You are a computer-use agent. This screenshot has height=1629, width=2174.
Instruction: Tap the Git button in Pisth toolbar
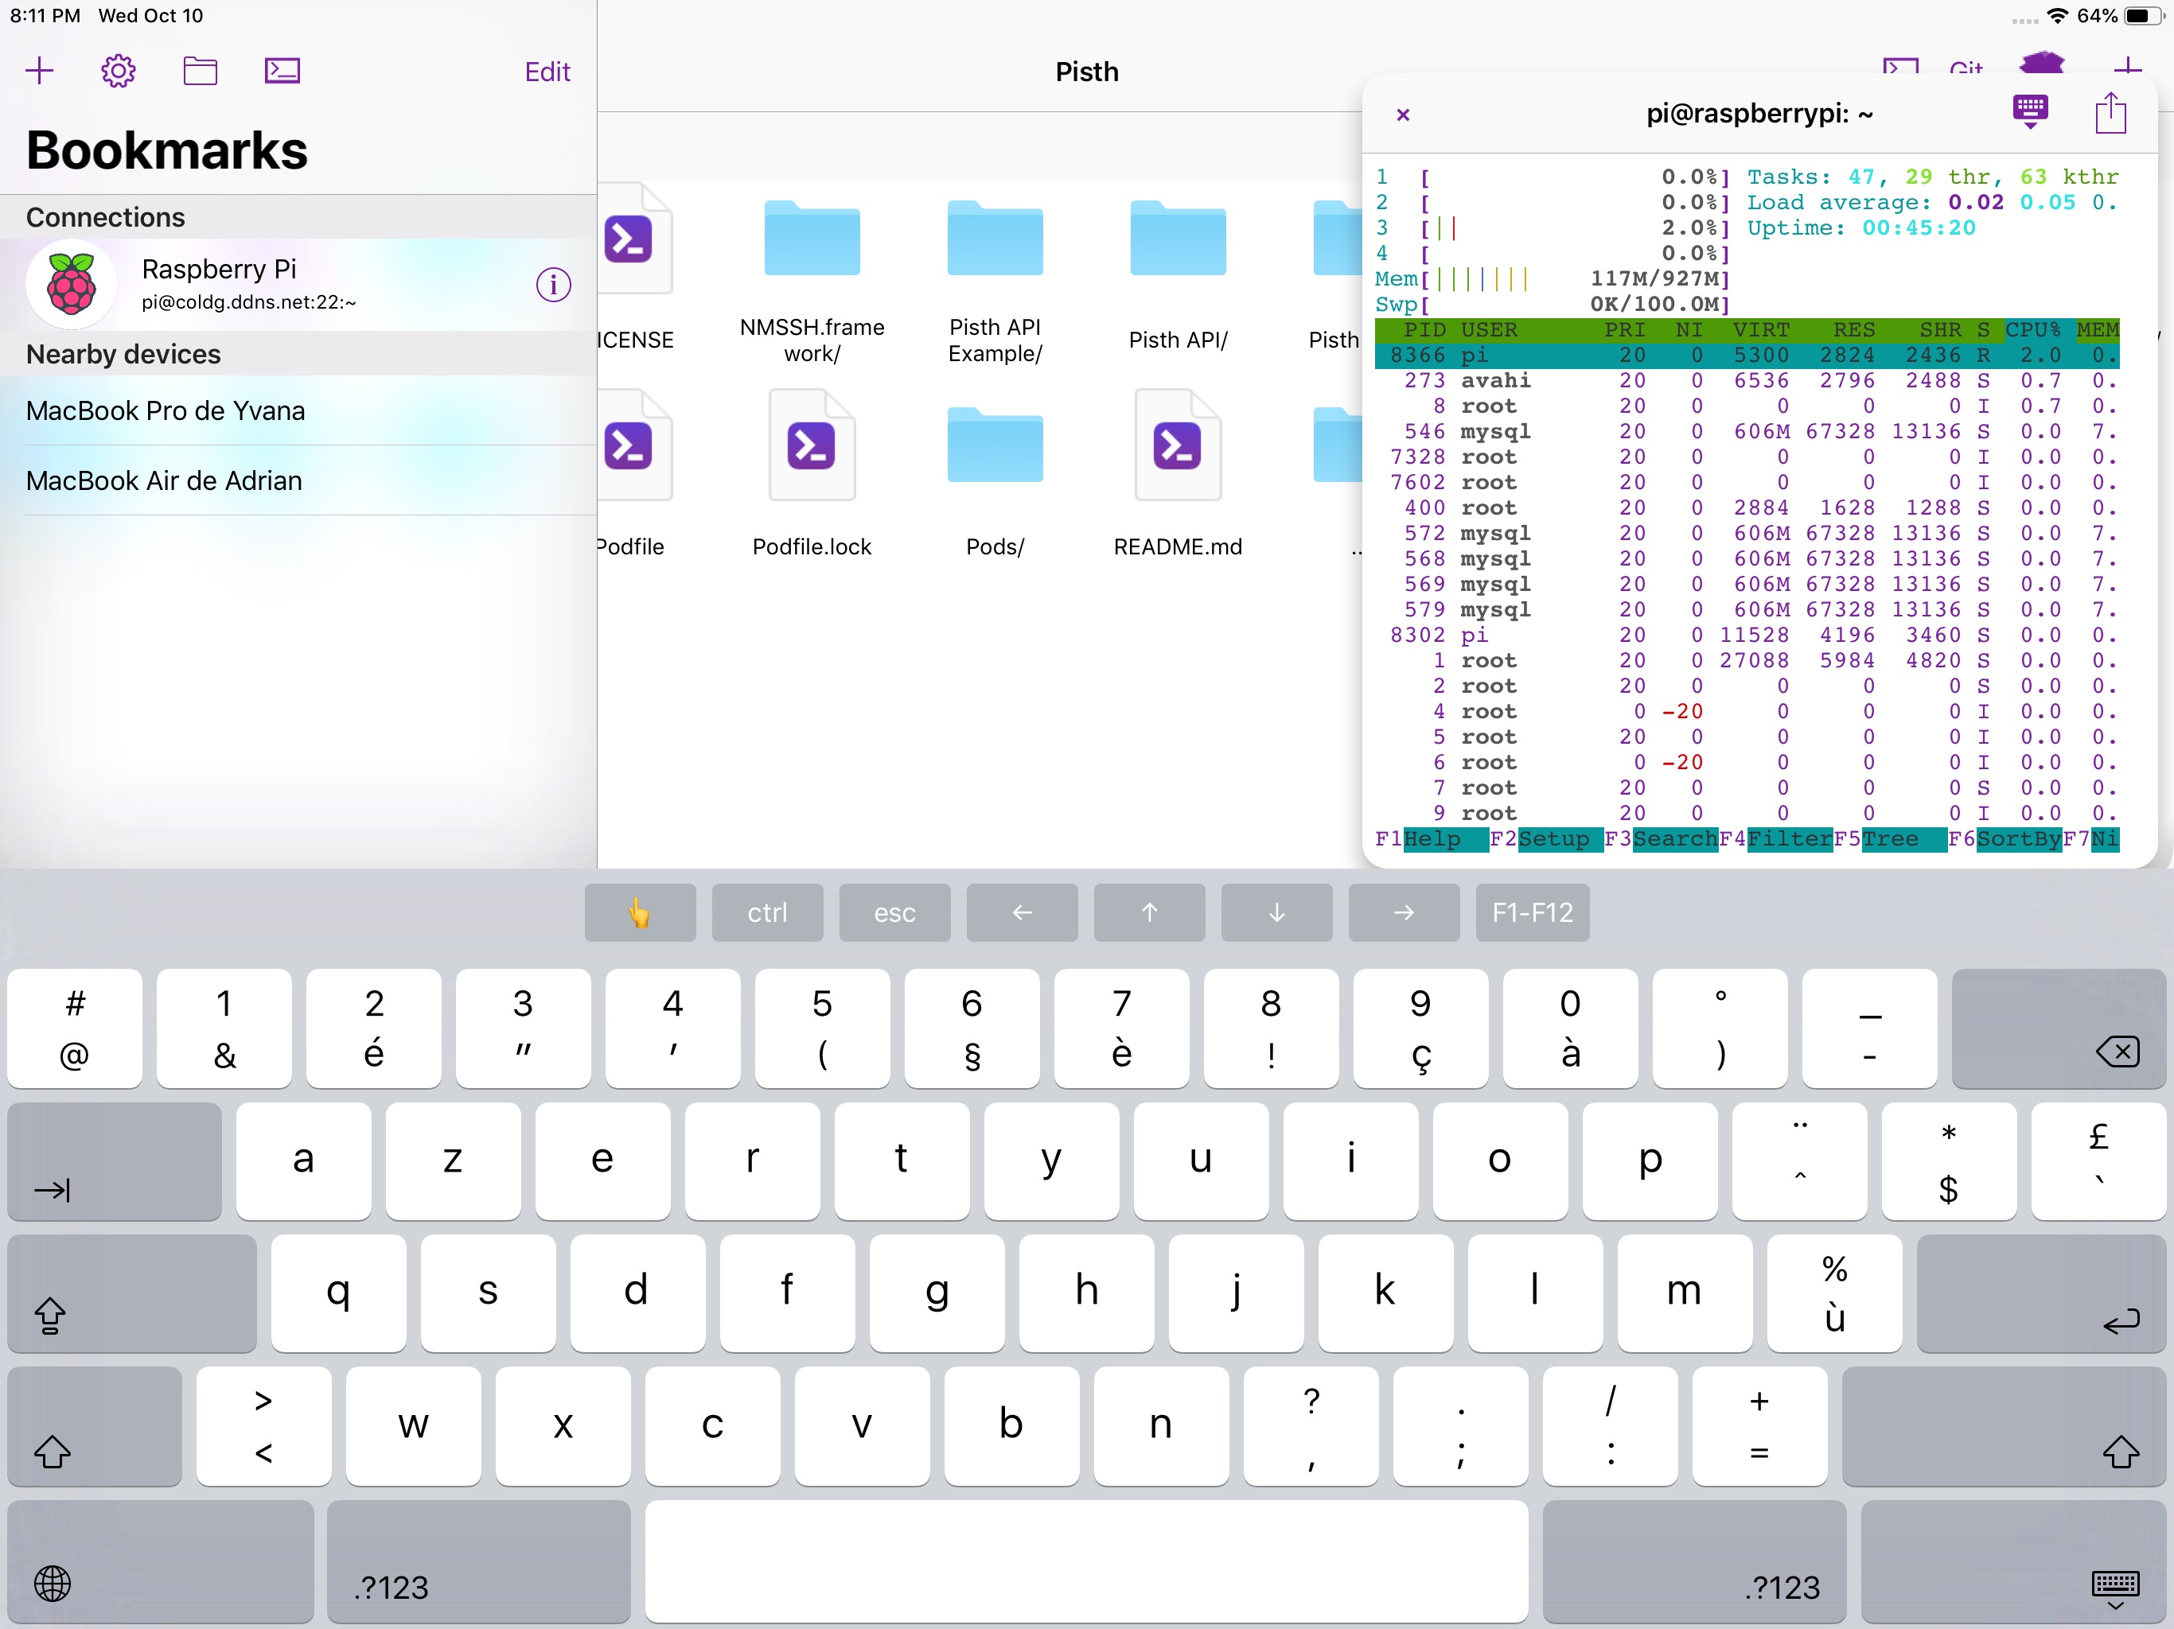point(1966,68)
